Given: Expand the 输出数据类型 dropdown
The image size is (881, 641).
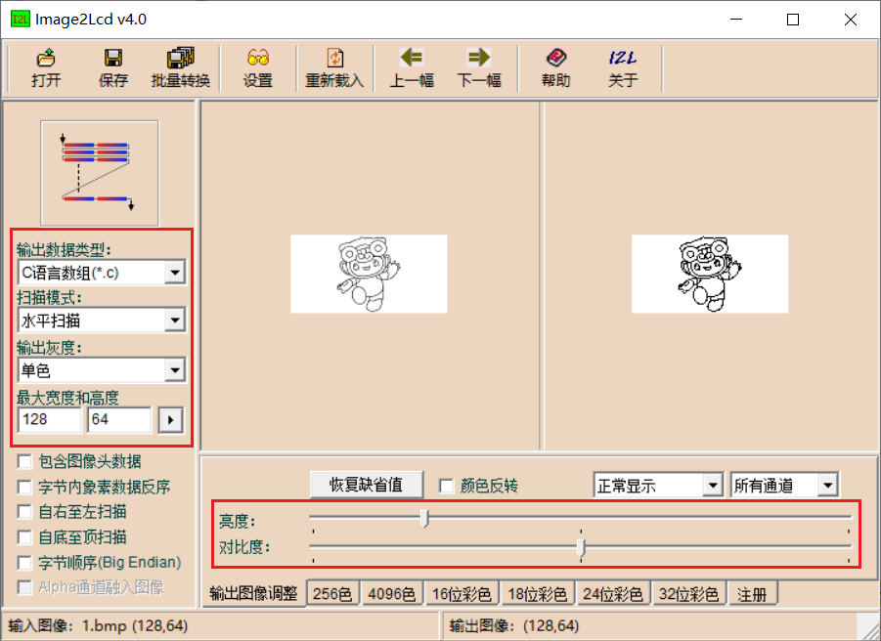Looking at the screenshot, I should [175, 273].
